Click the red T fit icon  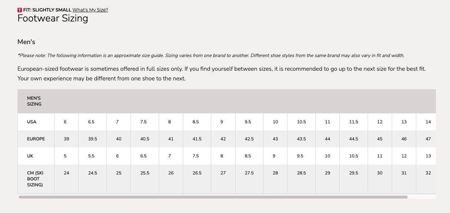(20, 10)
